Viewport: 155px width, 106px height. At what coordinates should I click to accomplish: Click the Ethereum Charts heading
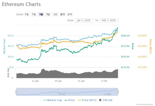point(21,4)
